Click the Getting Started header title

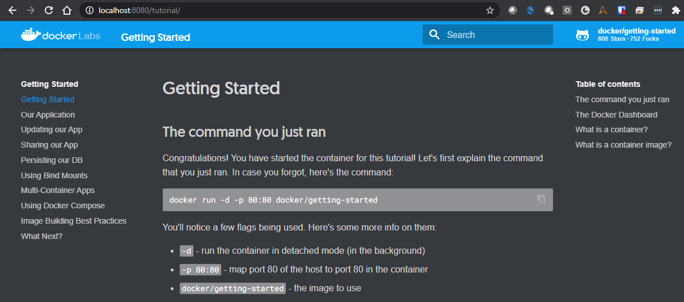tap(155, 37)
